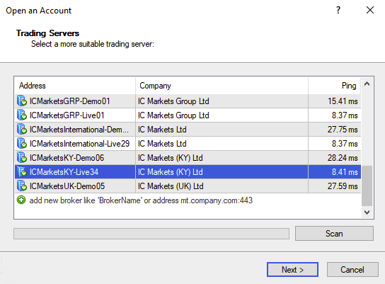The height and width of the screenshot is (284, 385).
Task: Click the green plus add-broker icon
Action: coord(21,200)
